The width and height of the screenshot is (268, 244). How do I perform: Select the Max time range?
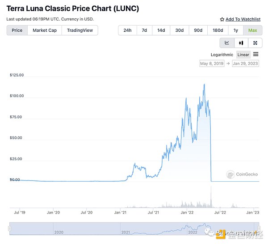pyautogui.click(x=253, y=30)
